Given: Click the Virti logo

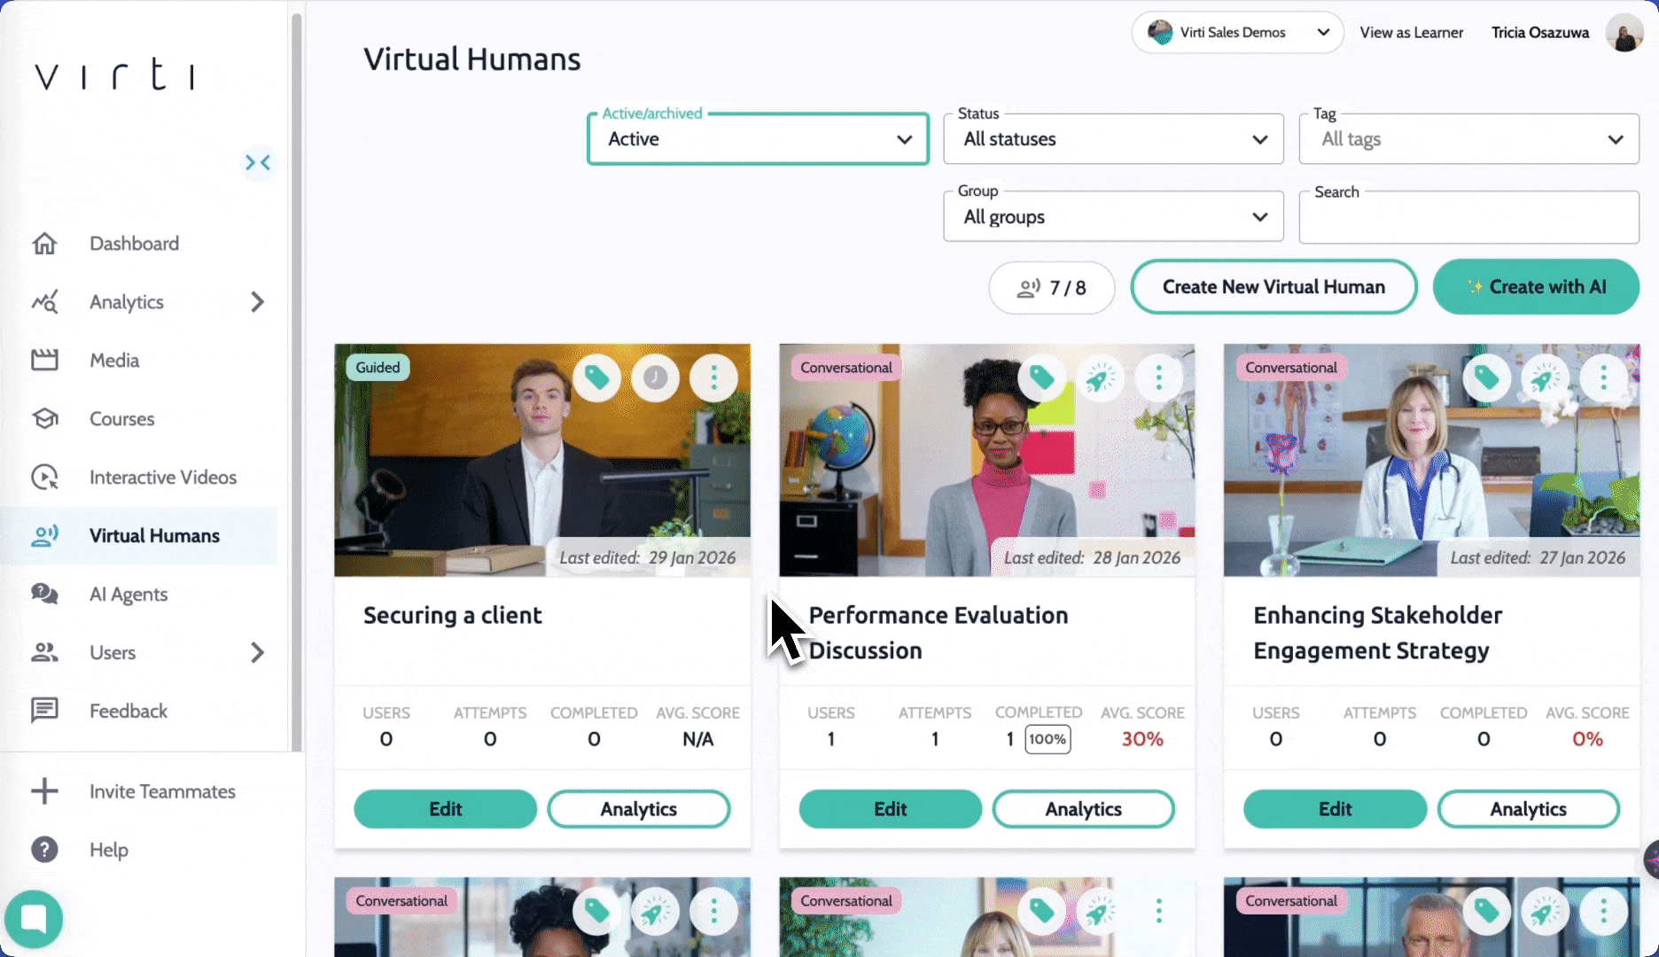Looking at the screenshot, I should 114,74.
